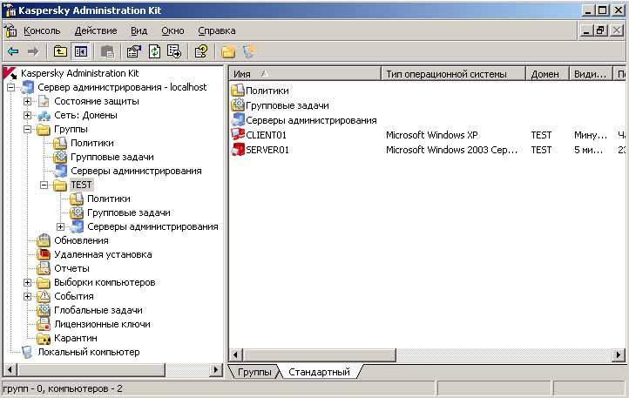Viewport: 629px width, 398px height.
Task: Select Локальный компьютер in tree
Action: click(89, 352)
